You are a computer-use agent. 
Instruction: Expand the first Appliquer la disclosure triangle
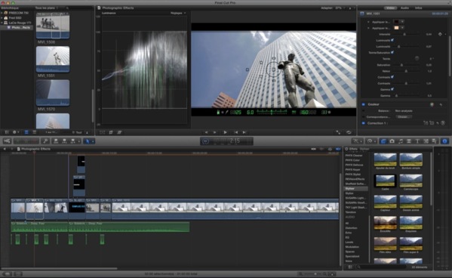tap(368, 22)
